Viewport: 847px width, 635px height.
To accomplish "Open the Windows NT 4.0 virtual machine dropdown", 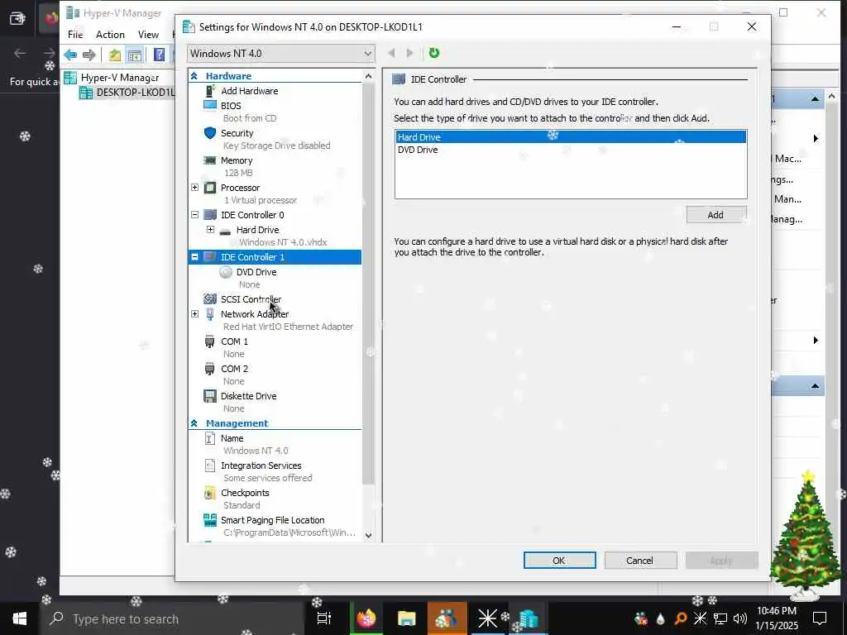I will coord(281,54).
